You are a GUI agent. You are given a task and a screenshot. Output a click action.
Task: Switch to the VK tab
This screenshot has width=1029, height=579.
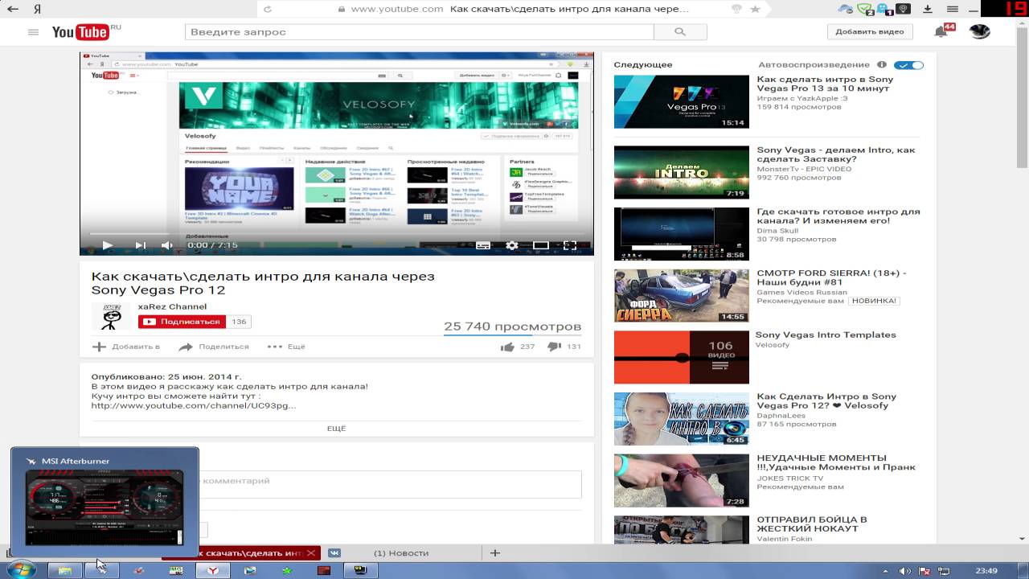click(334, 553)
